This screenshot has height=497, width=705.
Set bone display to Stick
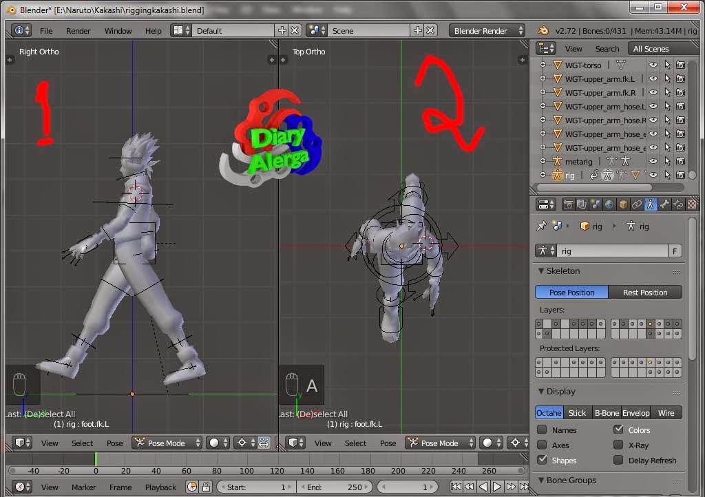click(577, 412)
